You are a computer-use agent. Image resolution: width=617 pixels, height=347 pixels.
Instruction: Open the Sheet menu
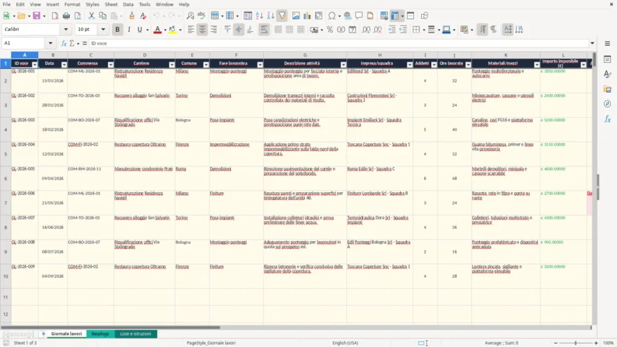111,4
